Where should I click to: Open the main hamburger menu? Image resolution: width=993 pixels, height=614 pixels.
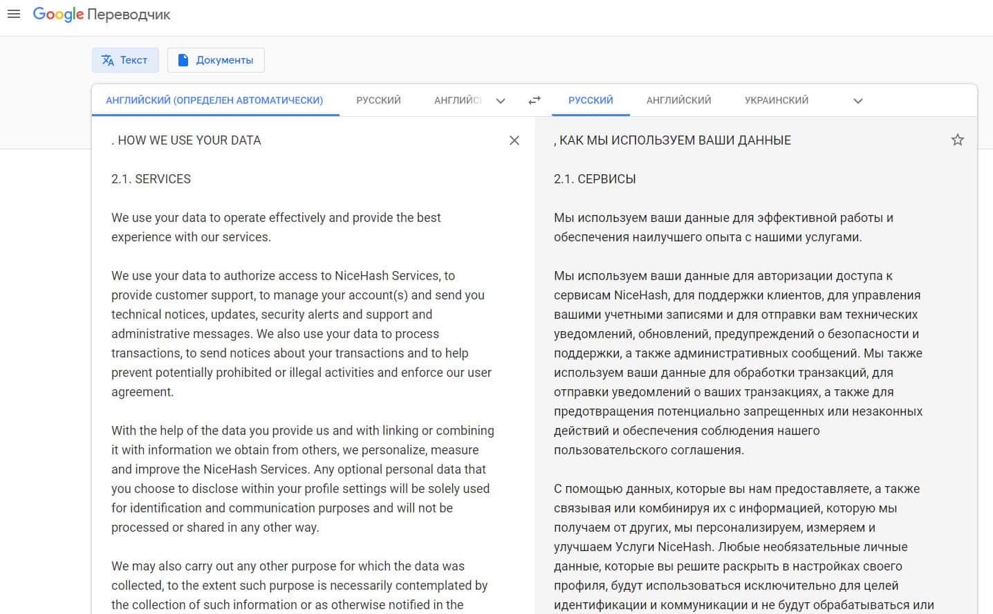pyautogui.click(x=13, y=15)
